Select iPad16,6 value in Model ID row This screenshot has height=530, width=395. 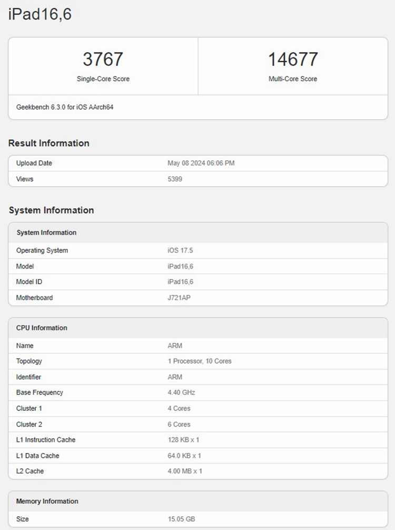click(x=181, y=282)
